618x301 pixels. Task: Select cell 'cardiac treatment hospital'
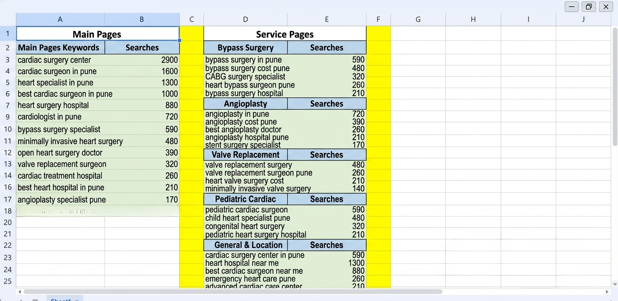[x=61, y=176]
